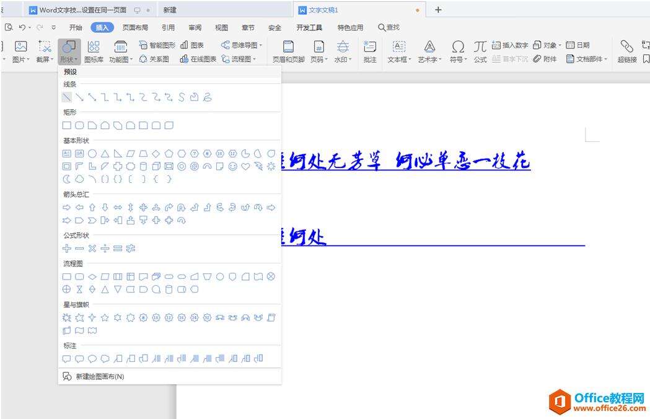Select the straight line shape in 线条
This screenshot has height=419, width=650.
[x=67, y=97]
